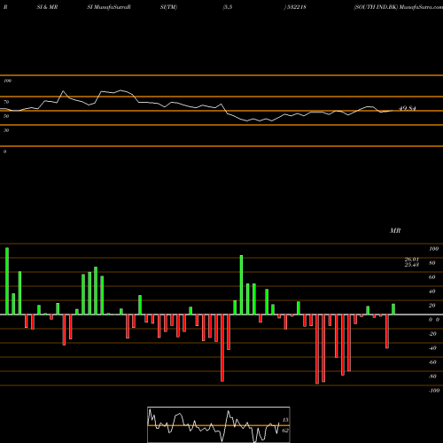Image resolution: width=443 pixels, height=443 pixels.
Task: Click MR axis label '-60'
Action: click(432, 362)
